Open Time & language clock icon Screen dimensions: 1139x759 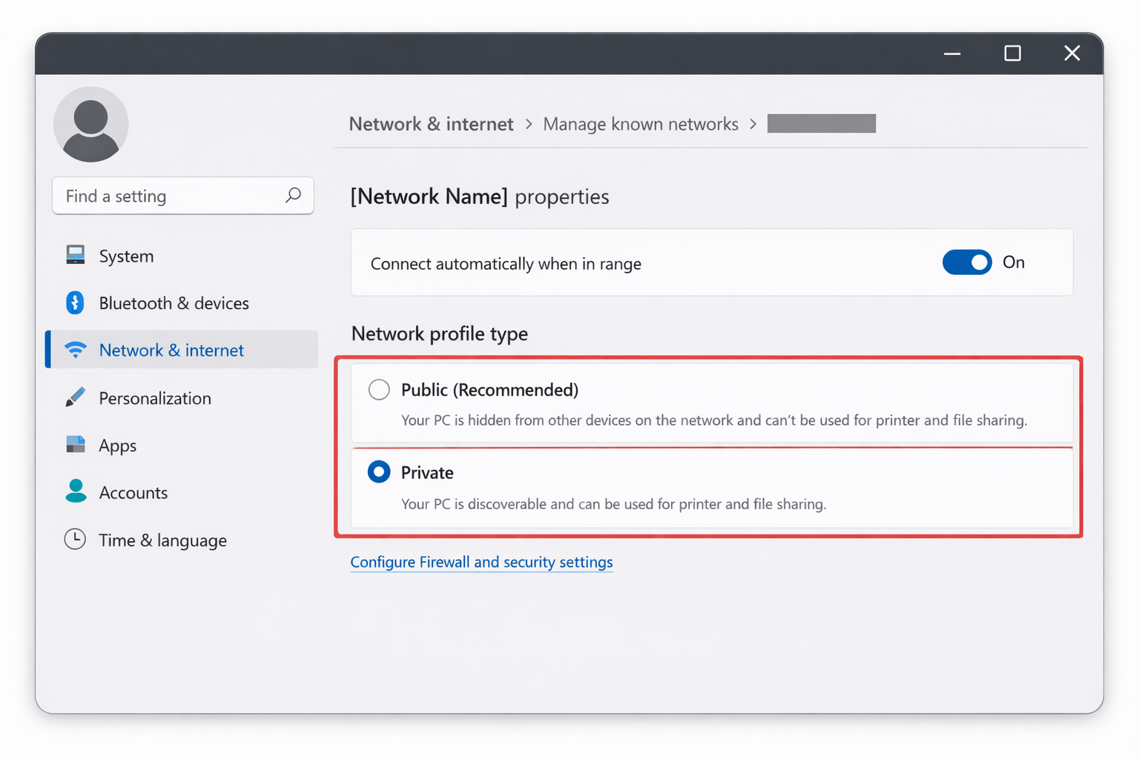pyautogui.click(x=75, y=540)
